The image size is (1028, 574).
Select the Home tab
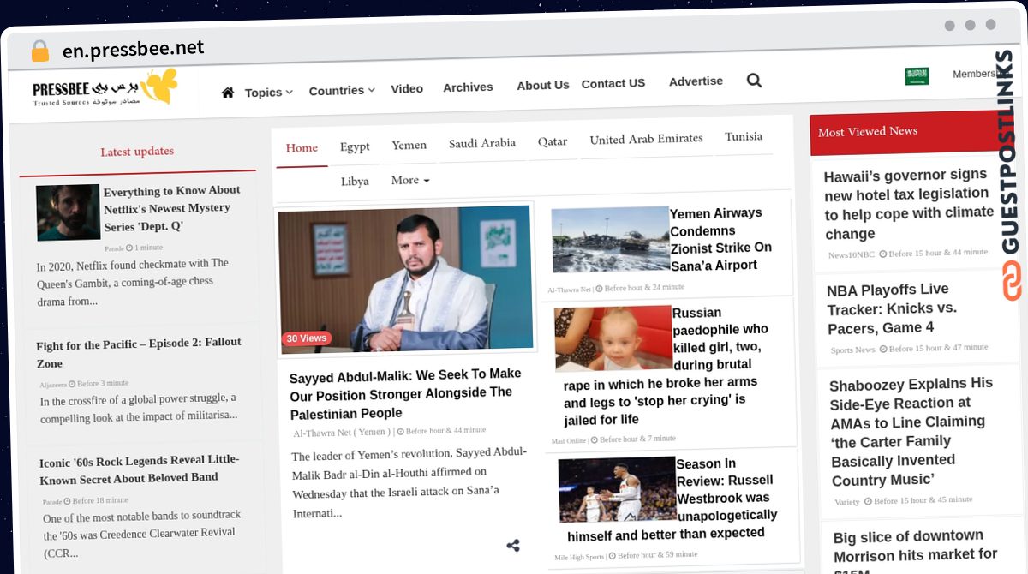point(302,148)
